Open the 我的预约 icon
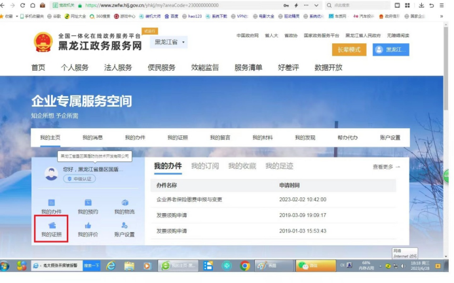This screenshot has width=454, height=283. [88, 203]
